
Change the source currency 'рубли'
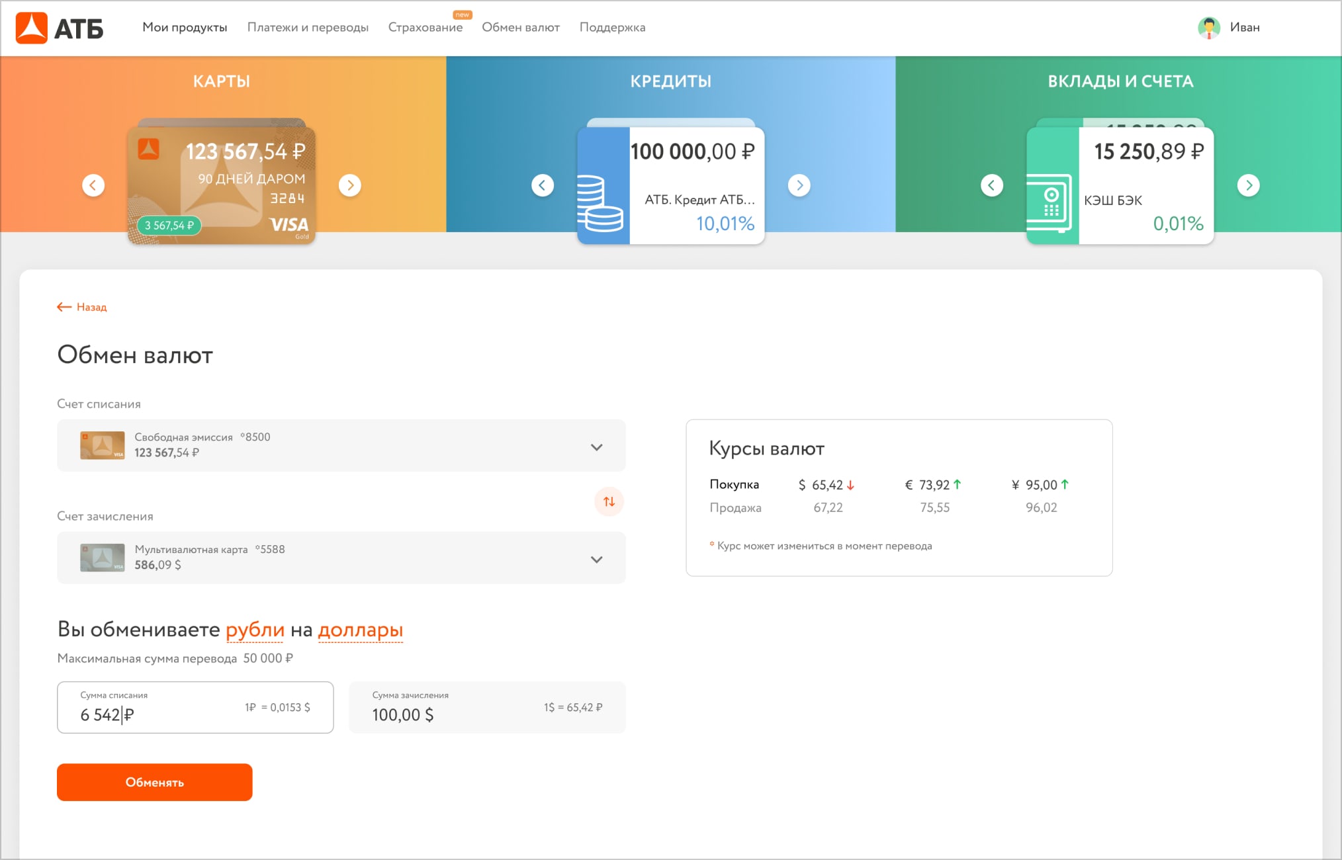tap(255, 630)
